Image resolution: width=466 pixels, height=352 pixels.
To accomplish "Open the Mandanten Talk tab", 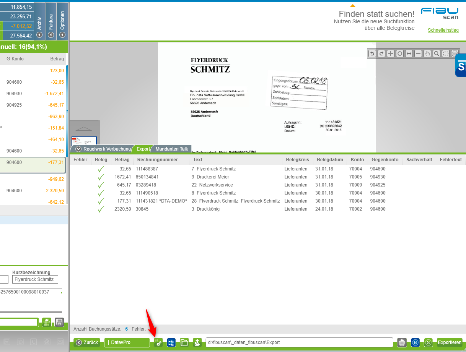I will point(171,149).
